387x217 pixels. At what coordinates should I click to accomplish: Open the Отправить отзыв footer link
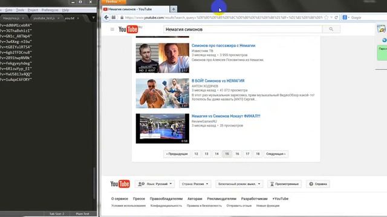pyautogui.click(x=239, y=206)
